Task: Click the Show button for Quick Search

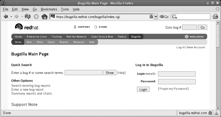Action: point(110,73)
